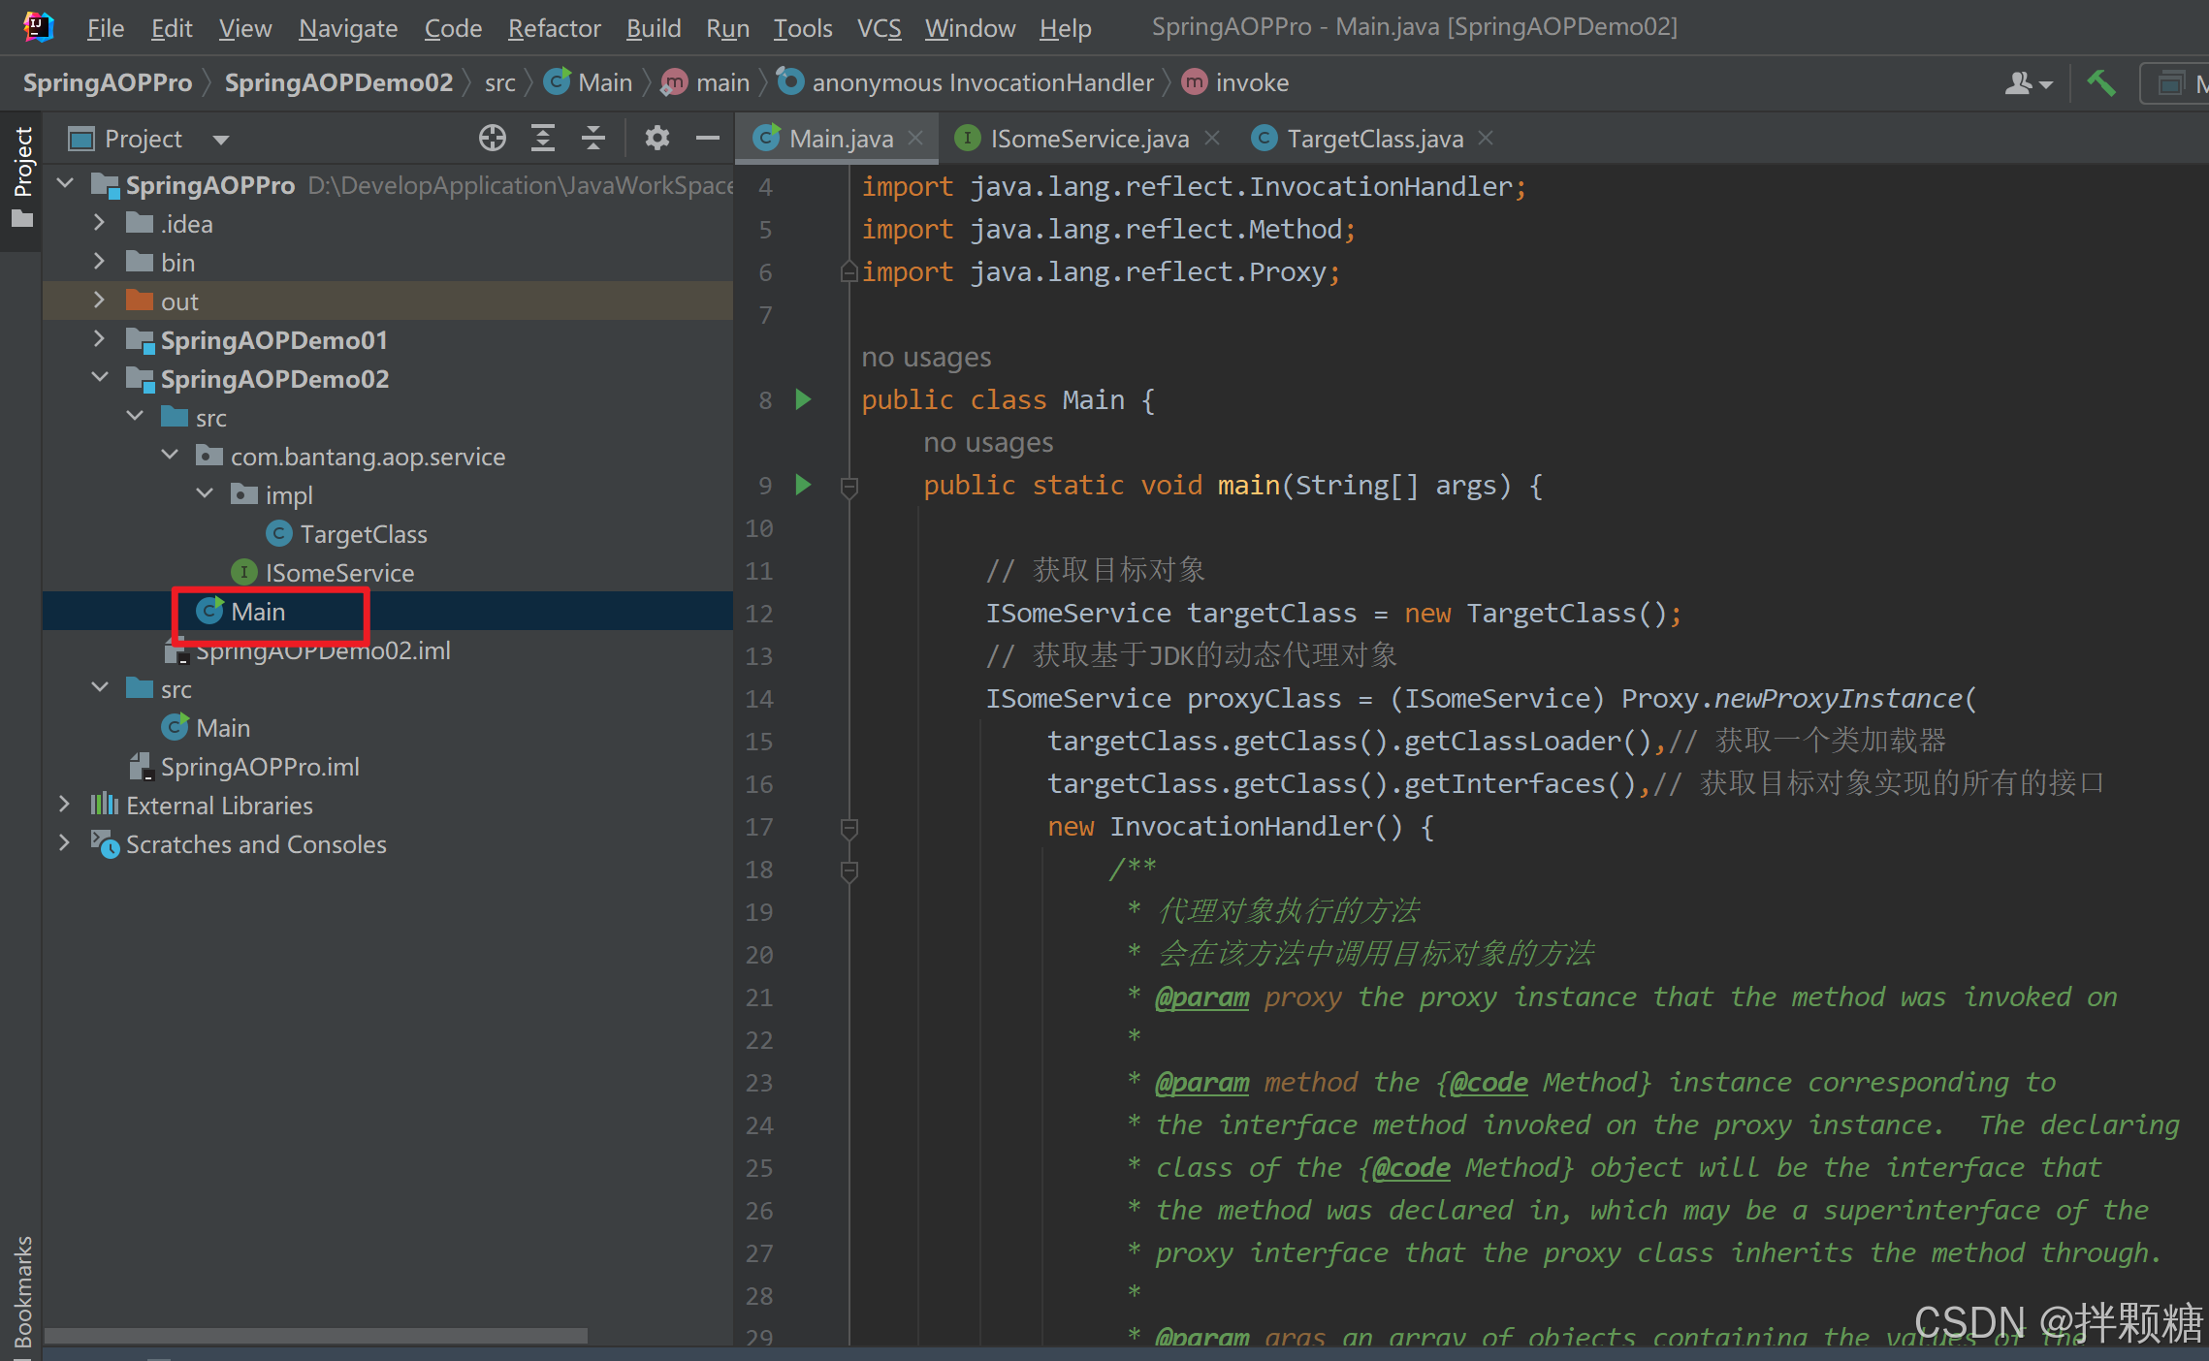This screenshot has height=1361, width=2209.
Task: Hide the Project panel with minus icon
Action: pyautogui.click(x=708, y=139)
